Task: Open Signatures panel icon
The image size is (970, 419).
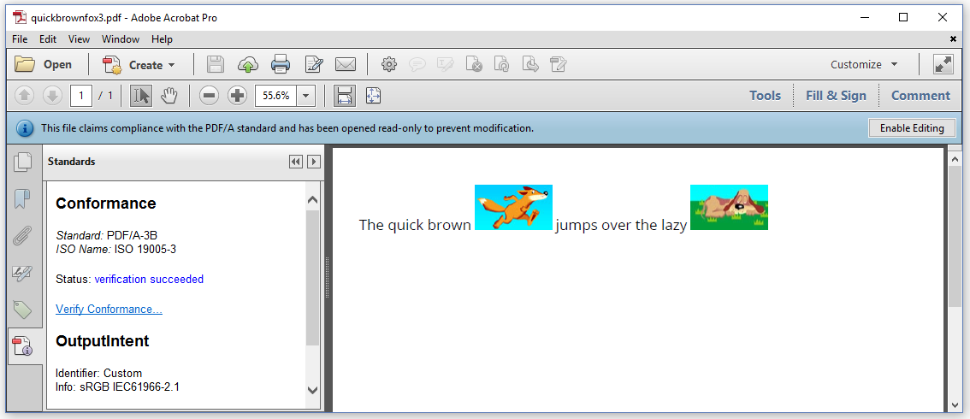Action: tap(23, 273)
